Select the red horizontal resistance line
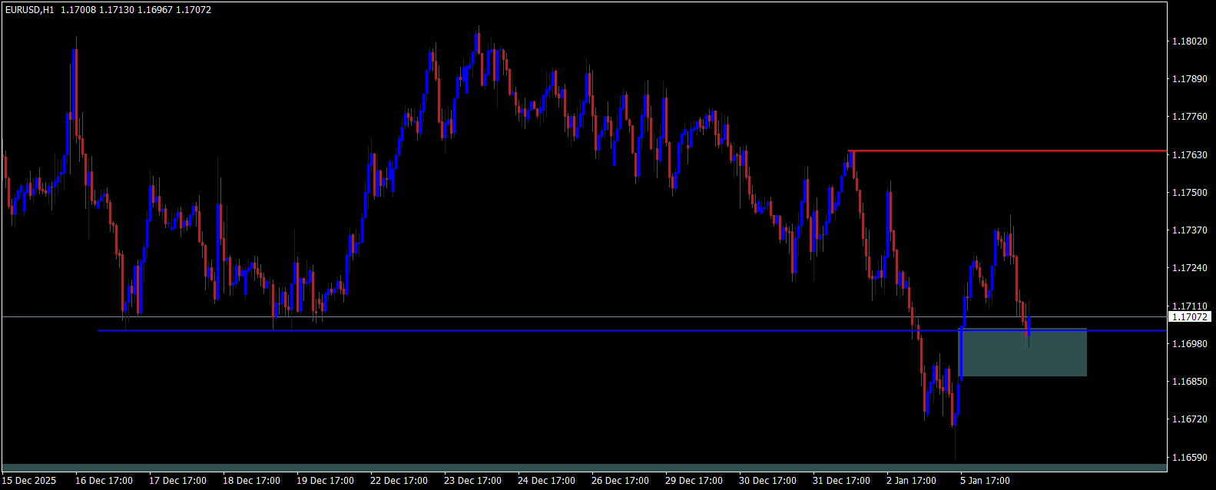The height and width of the screenshot is (490, 1216). (1006, 151)
